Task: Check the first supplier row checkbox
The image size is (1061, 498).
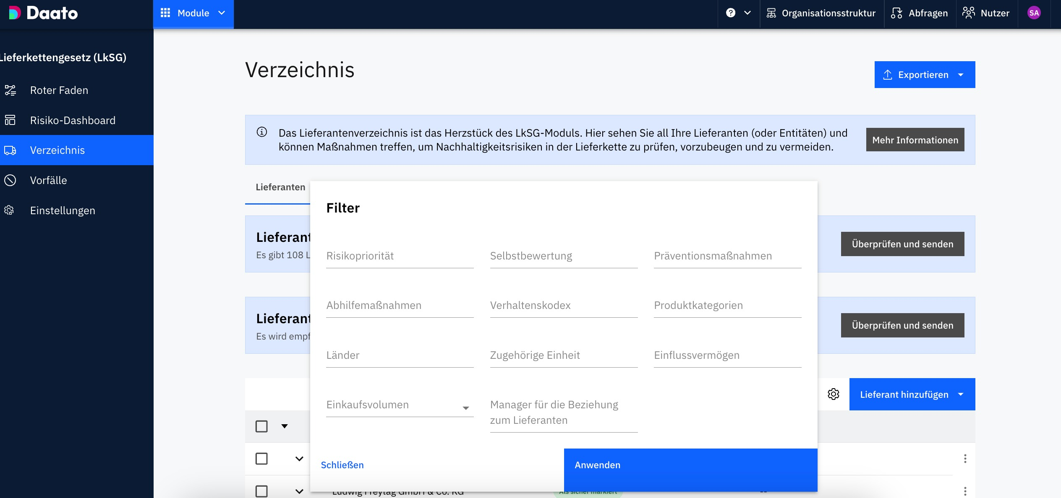Action: [261, 459]
